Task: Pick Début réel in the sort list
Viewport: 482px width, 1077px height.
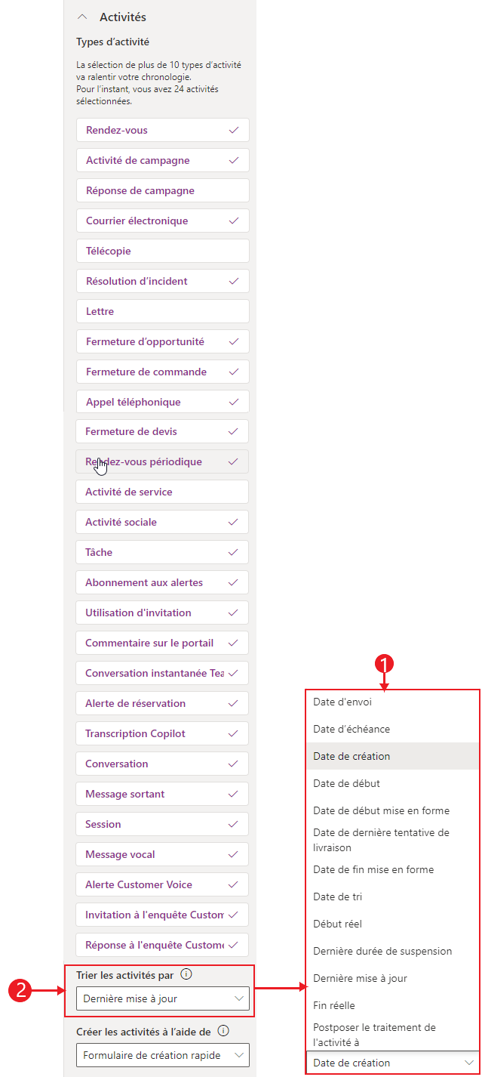Action: (x=392, y=924)
